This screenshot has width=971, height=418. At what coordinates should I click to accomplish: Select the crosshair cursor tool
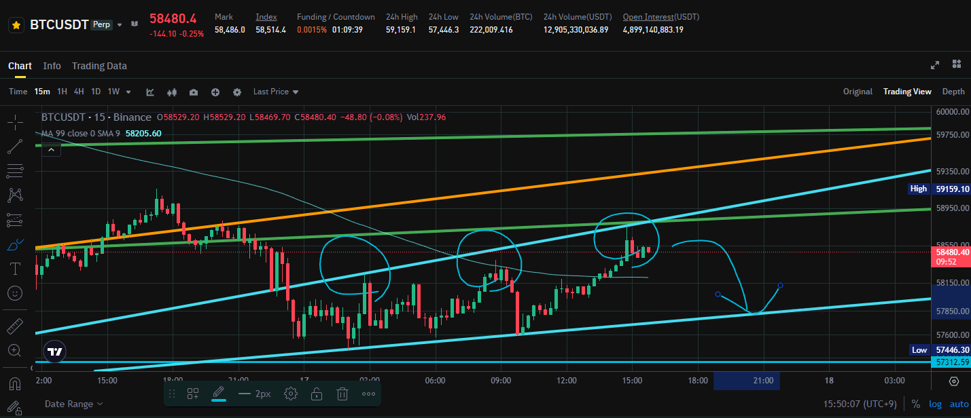click(x=15, y=122)
